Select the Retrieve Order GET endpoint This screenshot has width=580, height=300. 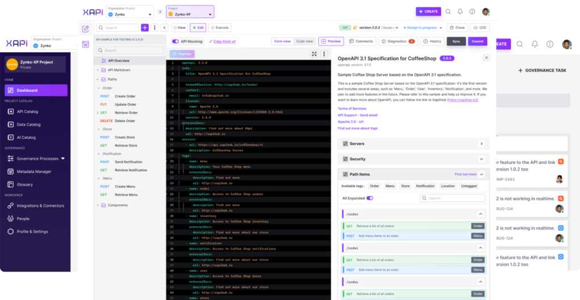tap(125, 113)
